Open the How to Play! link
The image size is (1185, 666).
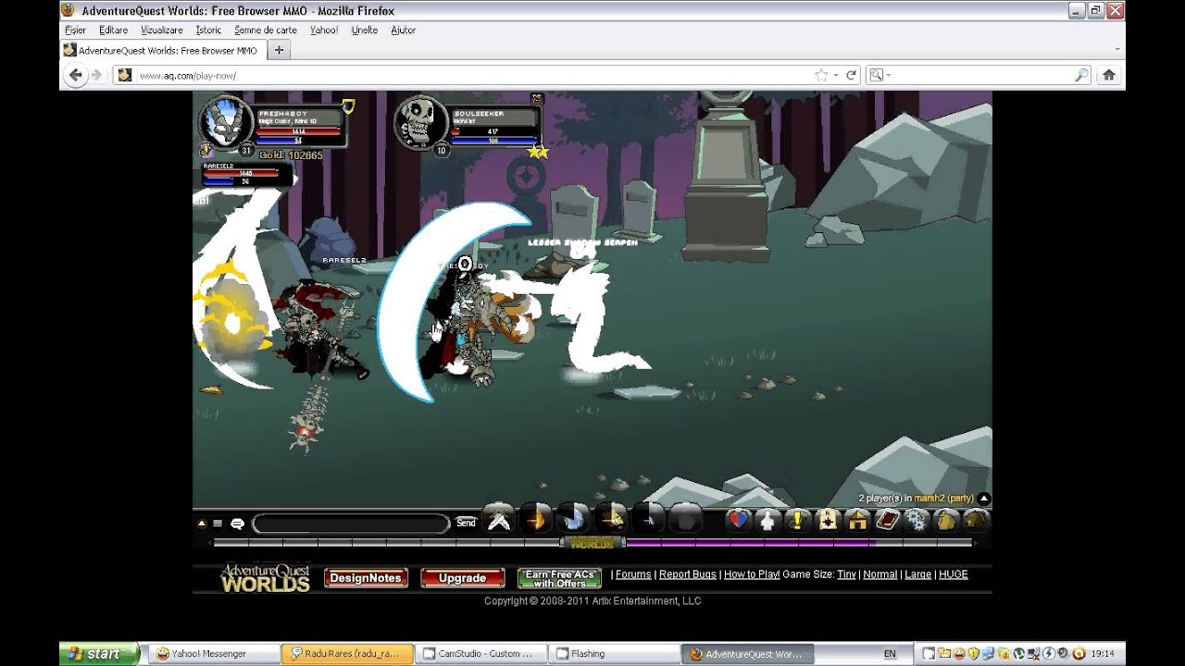(752, 574)
